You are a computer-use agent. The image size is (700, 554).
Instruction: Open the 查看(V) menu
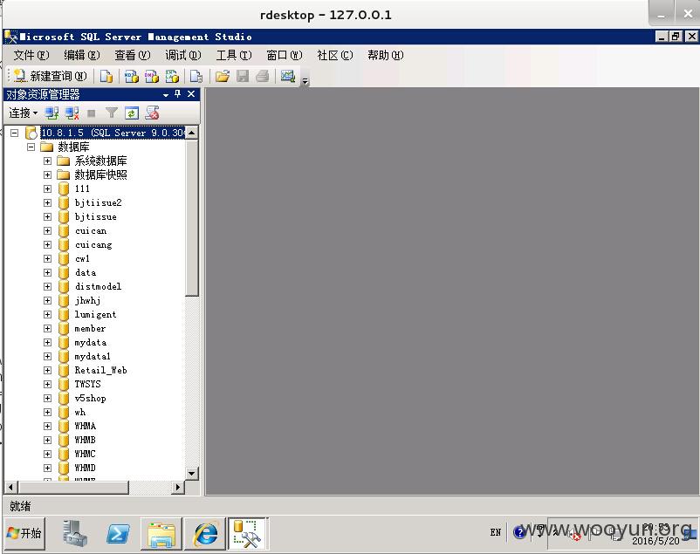(x=132, y=55)
